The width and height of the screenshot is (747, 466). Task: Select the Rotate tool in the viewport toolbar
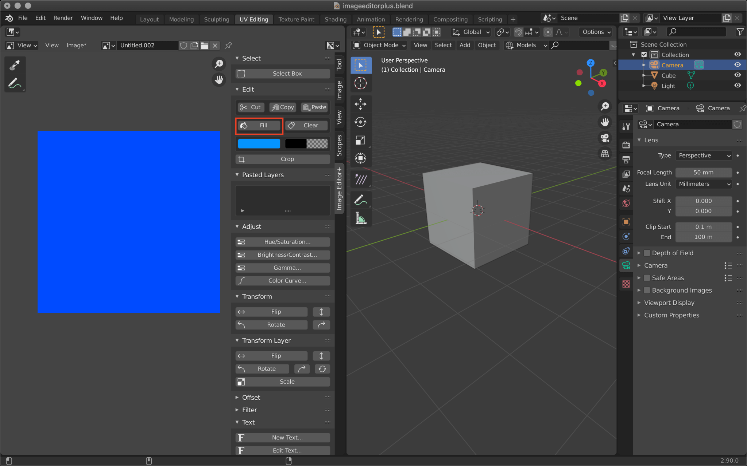click(x=361, y=122)
